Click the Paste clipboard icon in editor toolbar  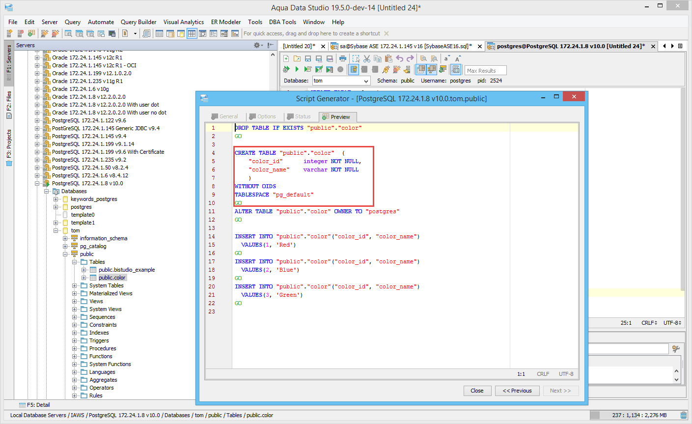pos(388,58)
